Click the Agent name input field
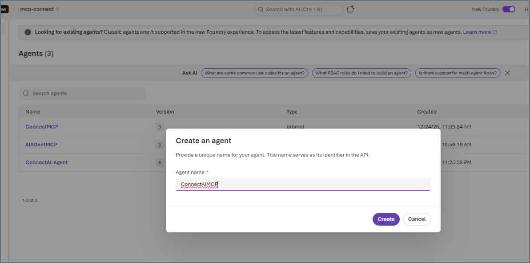This screenshot has width=530, height=263. click(303, 184)
